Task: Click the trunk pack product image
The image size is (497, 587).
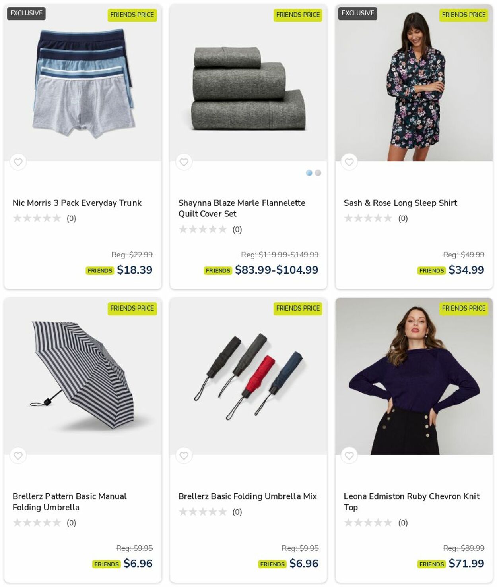Action: (83, 83)
